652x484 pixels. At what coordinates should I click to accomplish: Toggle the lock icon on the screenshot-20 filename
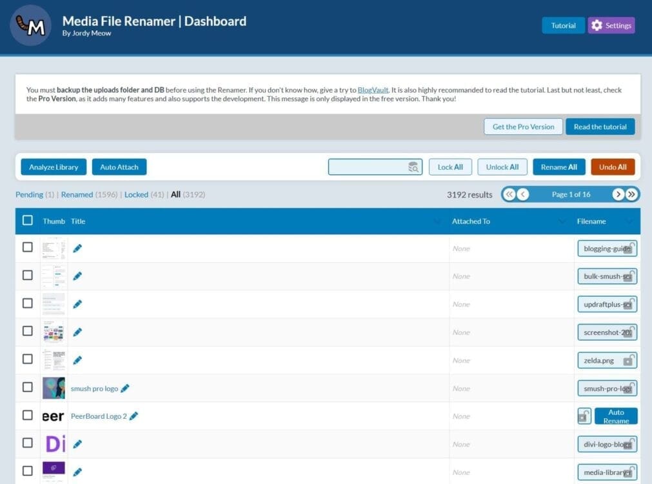coord(629,332)
